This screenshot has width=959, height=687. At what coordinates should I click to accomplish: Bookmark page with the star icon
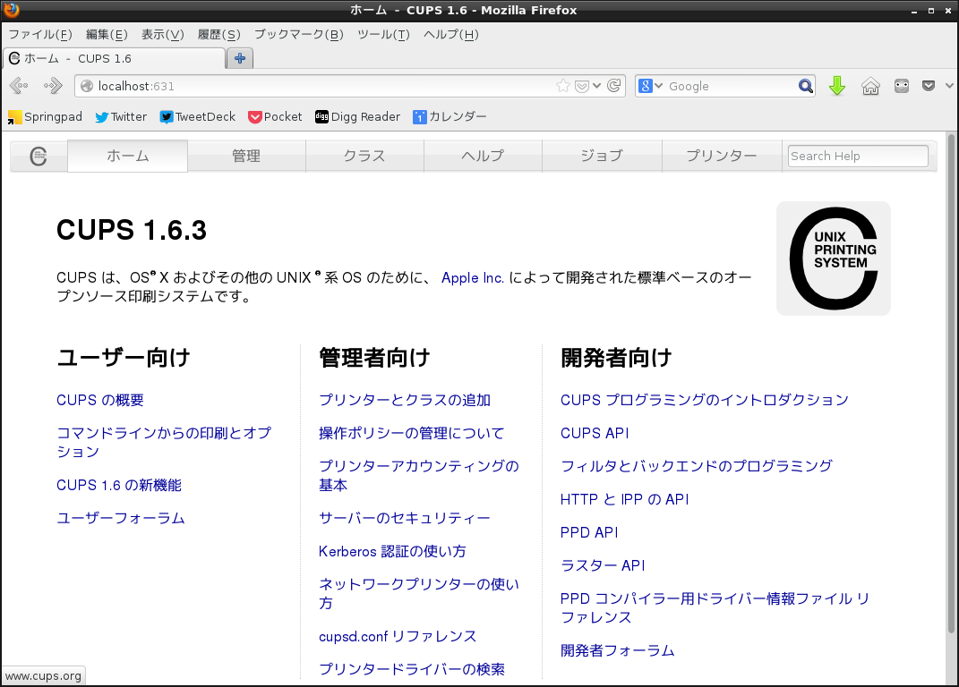[x=563, y=86]
